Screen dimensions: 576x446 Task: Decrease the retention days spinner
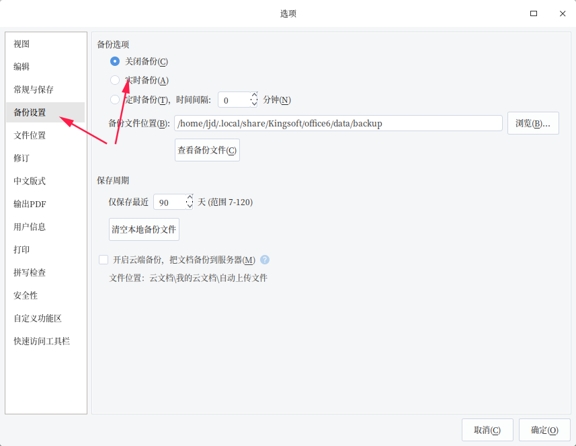tap(190, 206)
